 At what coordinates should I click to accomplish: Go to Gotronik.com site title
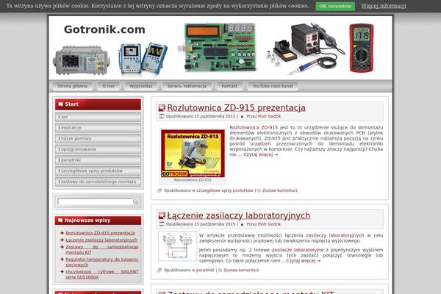(104, 29)
